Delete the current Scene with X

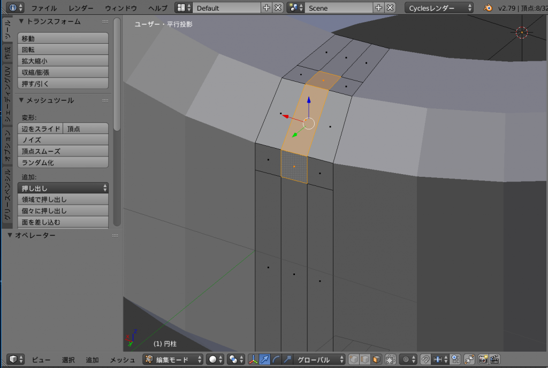tap(391, 8)
